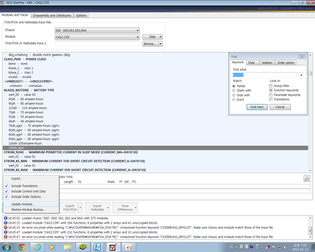
Task: Open the Windows Explorer folder icon in the taskbar
Action: click(67, 247)
